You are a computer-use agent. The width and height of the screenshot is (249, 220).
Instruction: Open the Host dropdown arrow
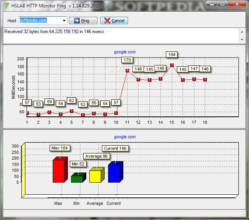click(64, 21)
